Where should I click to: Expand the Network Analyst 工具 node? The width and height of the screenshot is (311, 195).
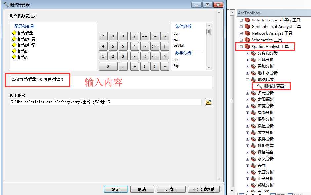(241, 33)
